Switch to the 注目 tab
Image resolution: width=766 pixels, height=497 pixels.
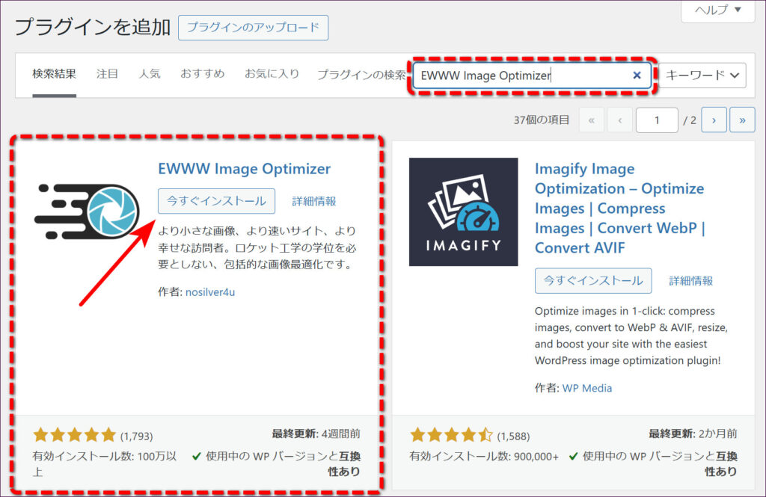pyautogui.click(x=107, y=74)
